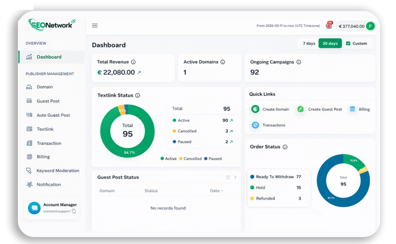This screenshot has height=244, width=396.
Task: Expand the Guest Post Status panel arrow
Action: tap(236, 177)
